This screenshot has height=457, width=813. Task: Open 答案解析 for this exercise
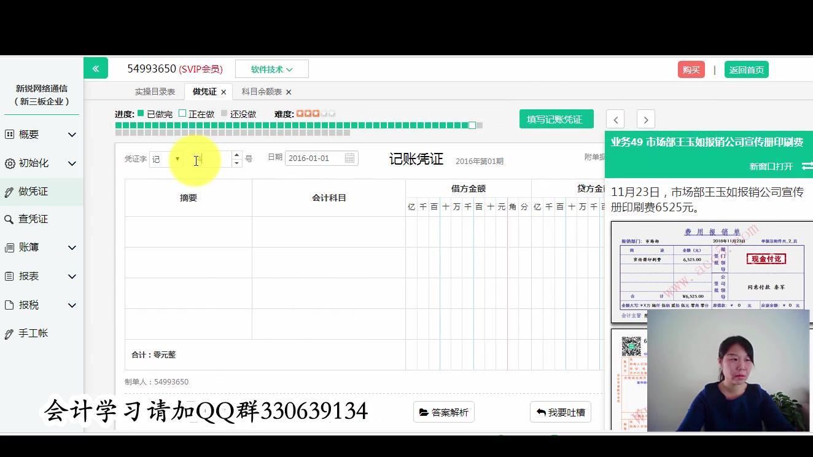point(443,412)
